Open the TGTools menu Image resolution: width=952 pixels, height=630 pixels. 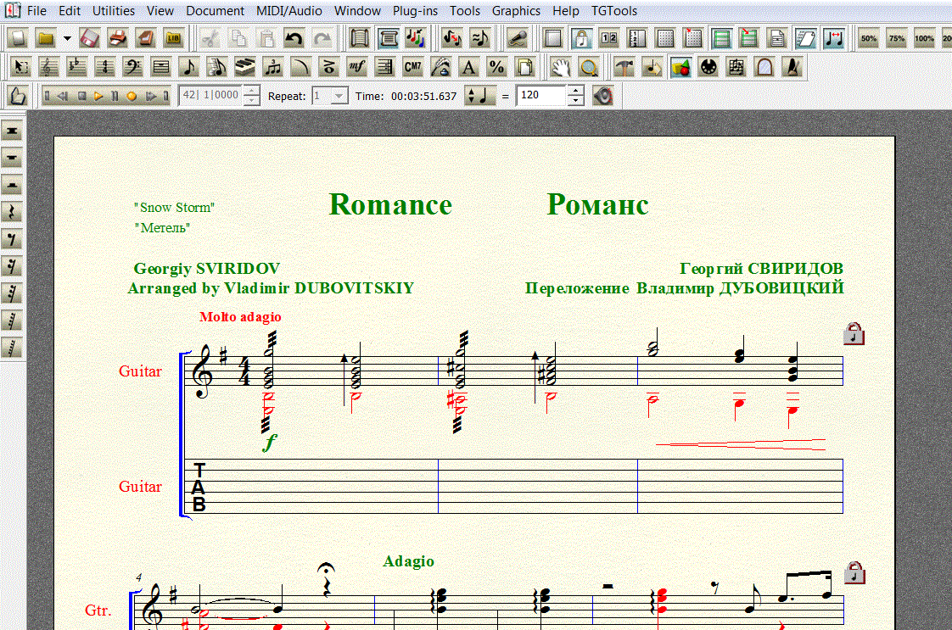(x=614, y=11)
